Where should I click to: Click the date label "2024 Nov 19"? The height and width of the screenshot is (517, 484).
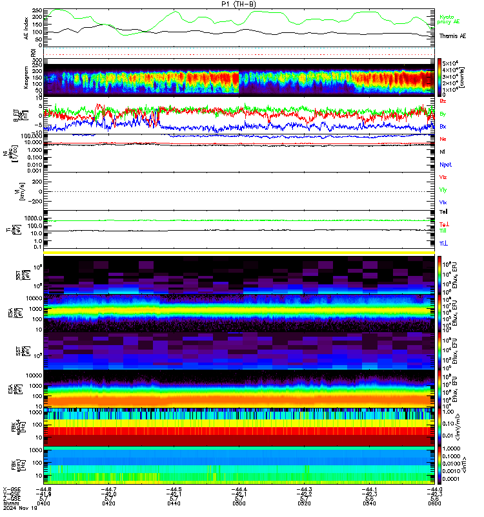coord(20,508)
